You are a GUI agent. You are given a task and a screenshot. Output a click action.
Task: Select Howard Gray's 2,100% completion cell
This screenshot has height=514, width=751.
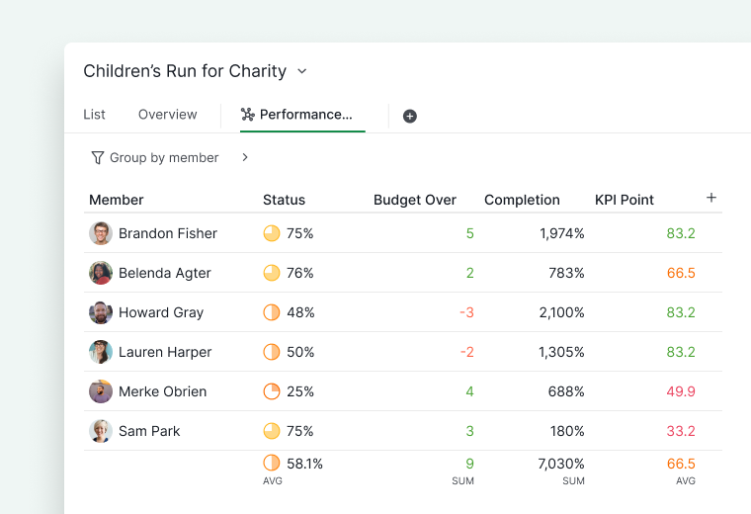[562, 312]
